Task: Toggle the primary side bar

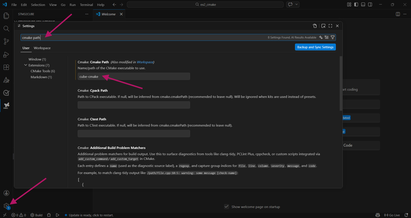Action: (356, 4)
